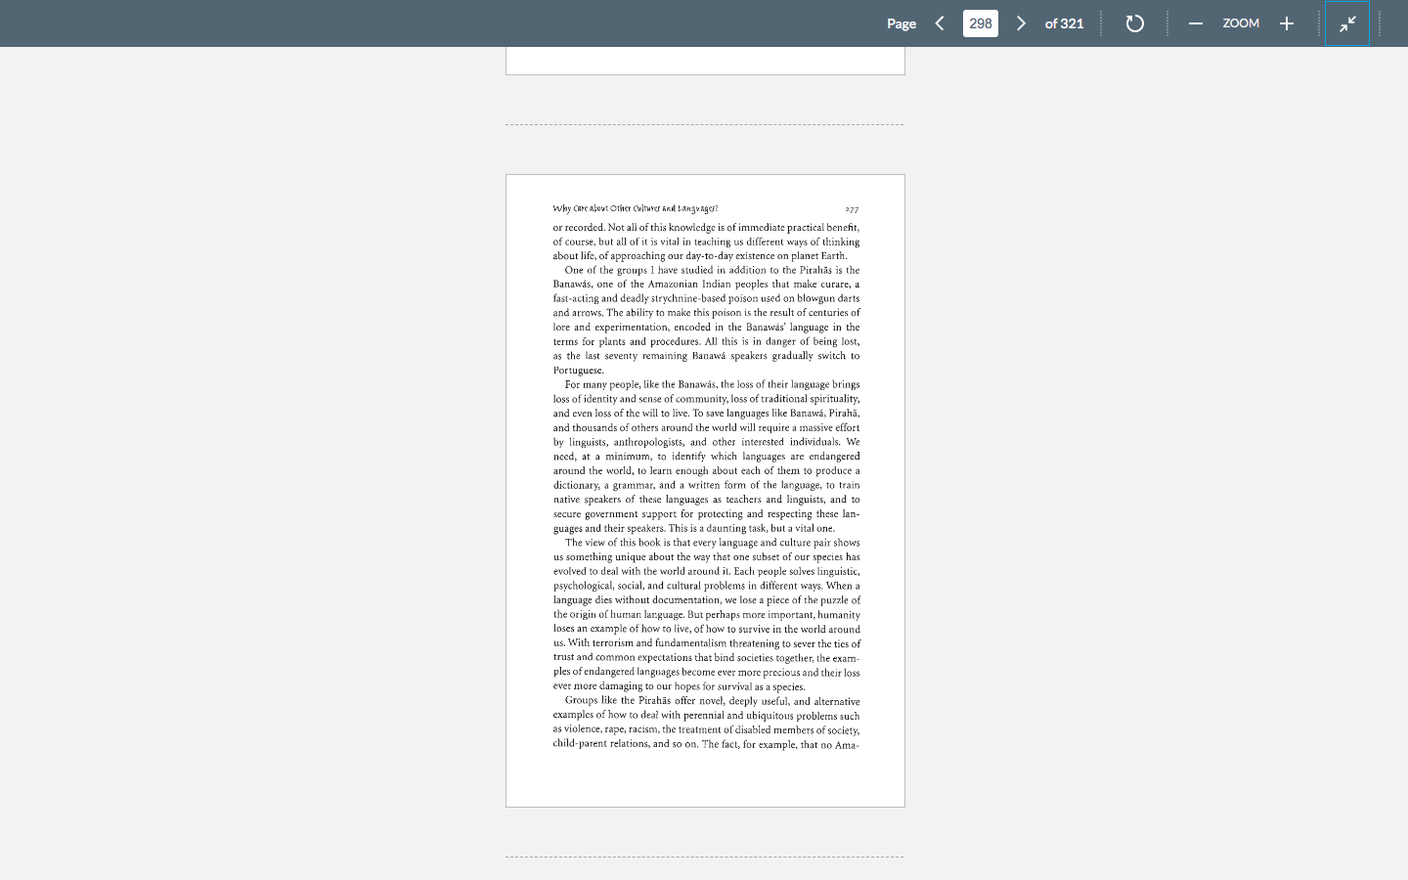Click the 'of 321' page count text
The height and width of the screenshot is (880, 1408).
coord(1064,22)
